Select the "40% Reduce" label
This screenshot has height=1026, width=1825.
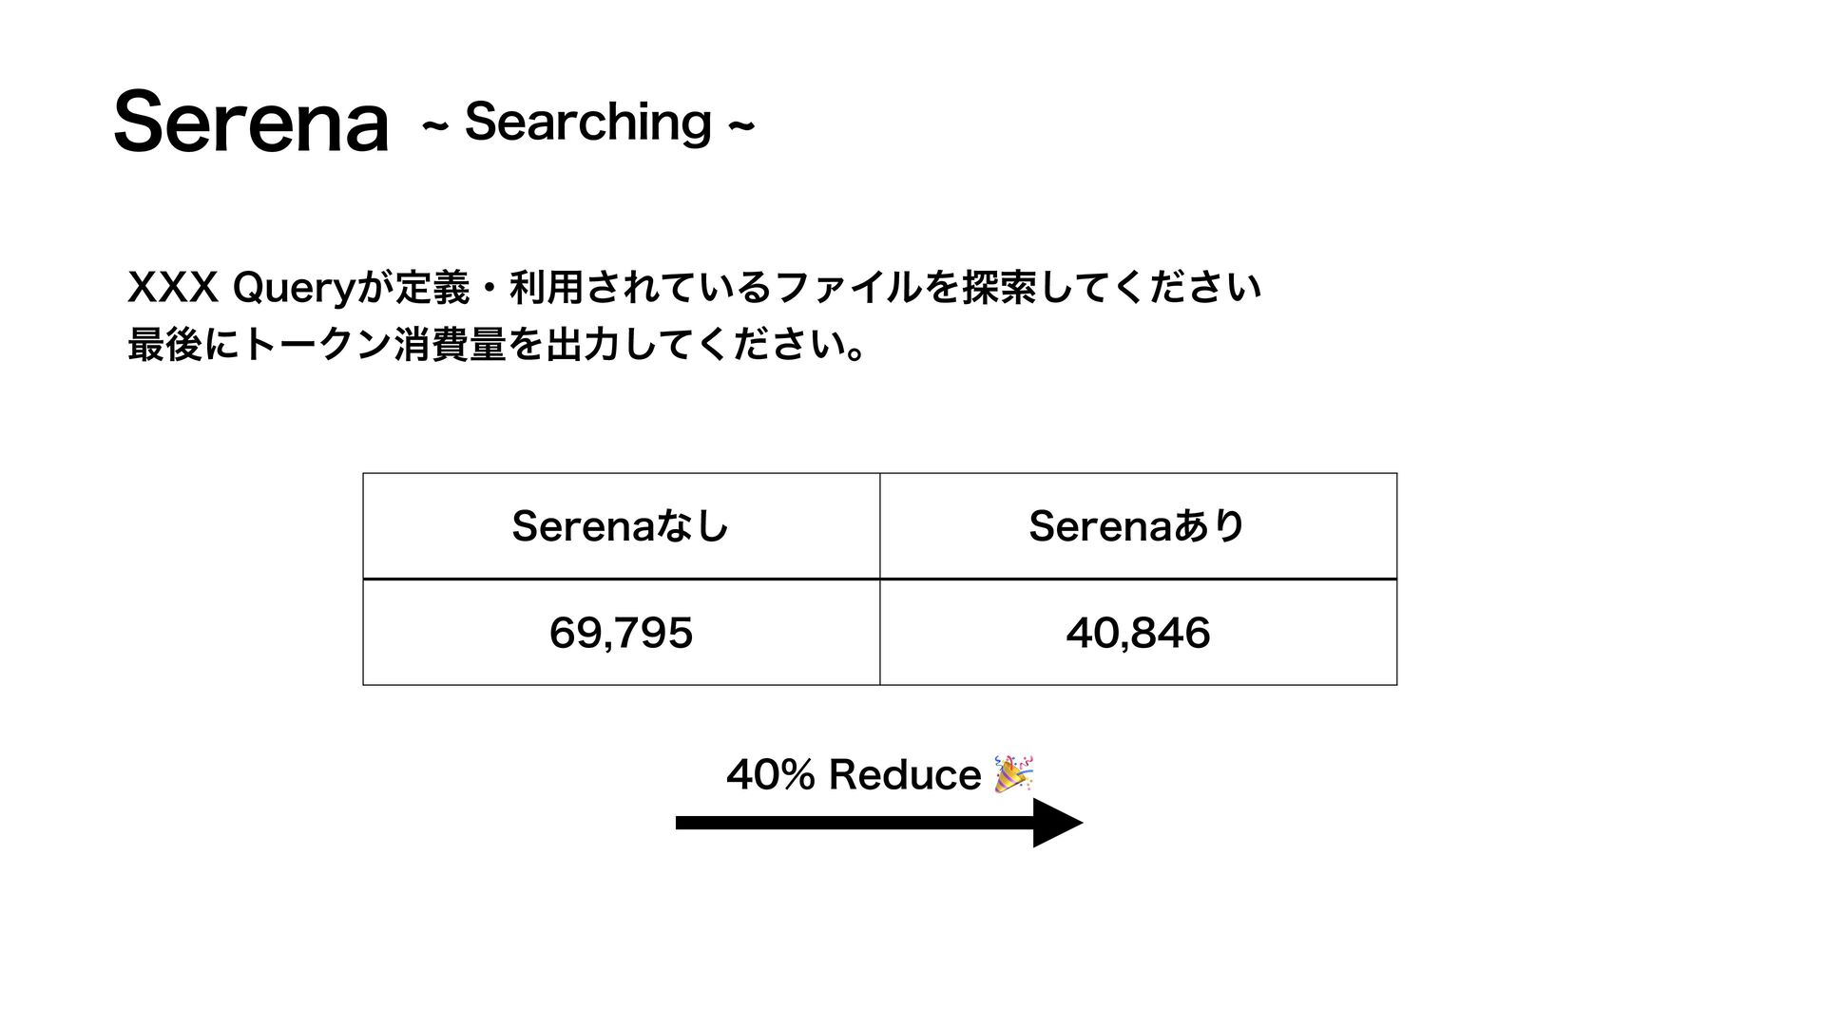[854, 775]
